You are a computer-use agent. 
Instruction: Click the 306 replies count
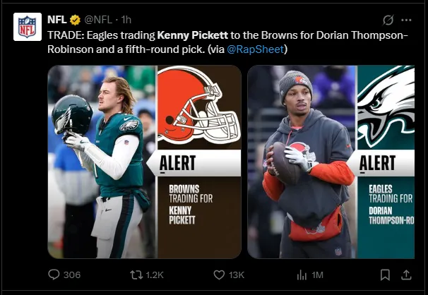[x=72, y=275]
